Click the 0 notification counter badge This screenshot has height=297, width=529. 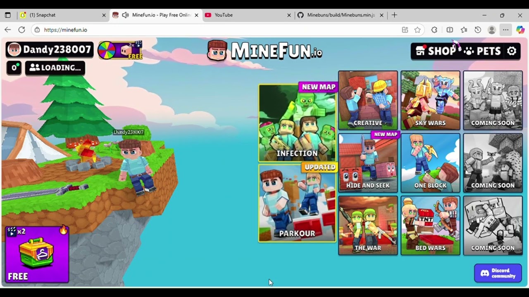point(14,68)
